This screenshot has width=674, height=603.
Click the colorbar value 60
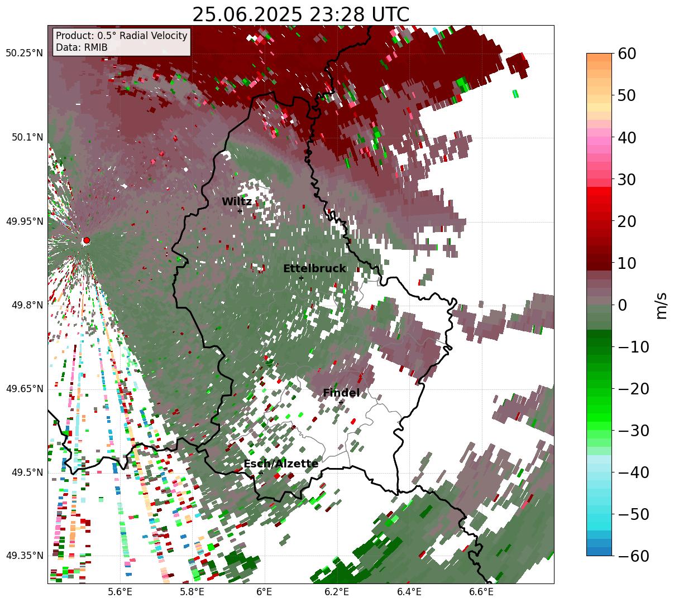click(x=626, y=54)
